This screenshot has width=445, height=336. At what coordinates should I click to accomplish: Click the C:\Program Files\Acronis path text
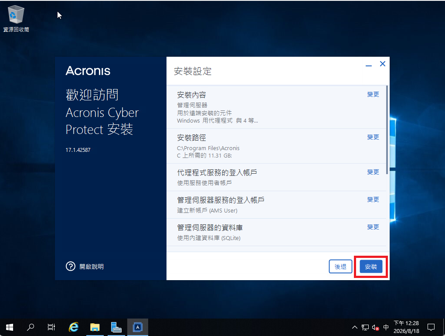point(208,148)
